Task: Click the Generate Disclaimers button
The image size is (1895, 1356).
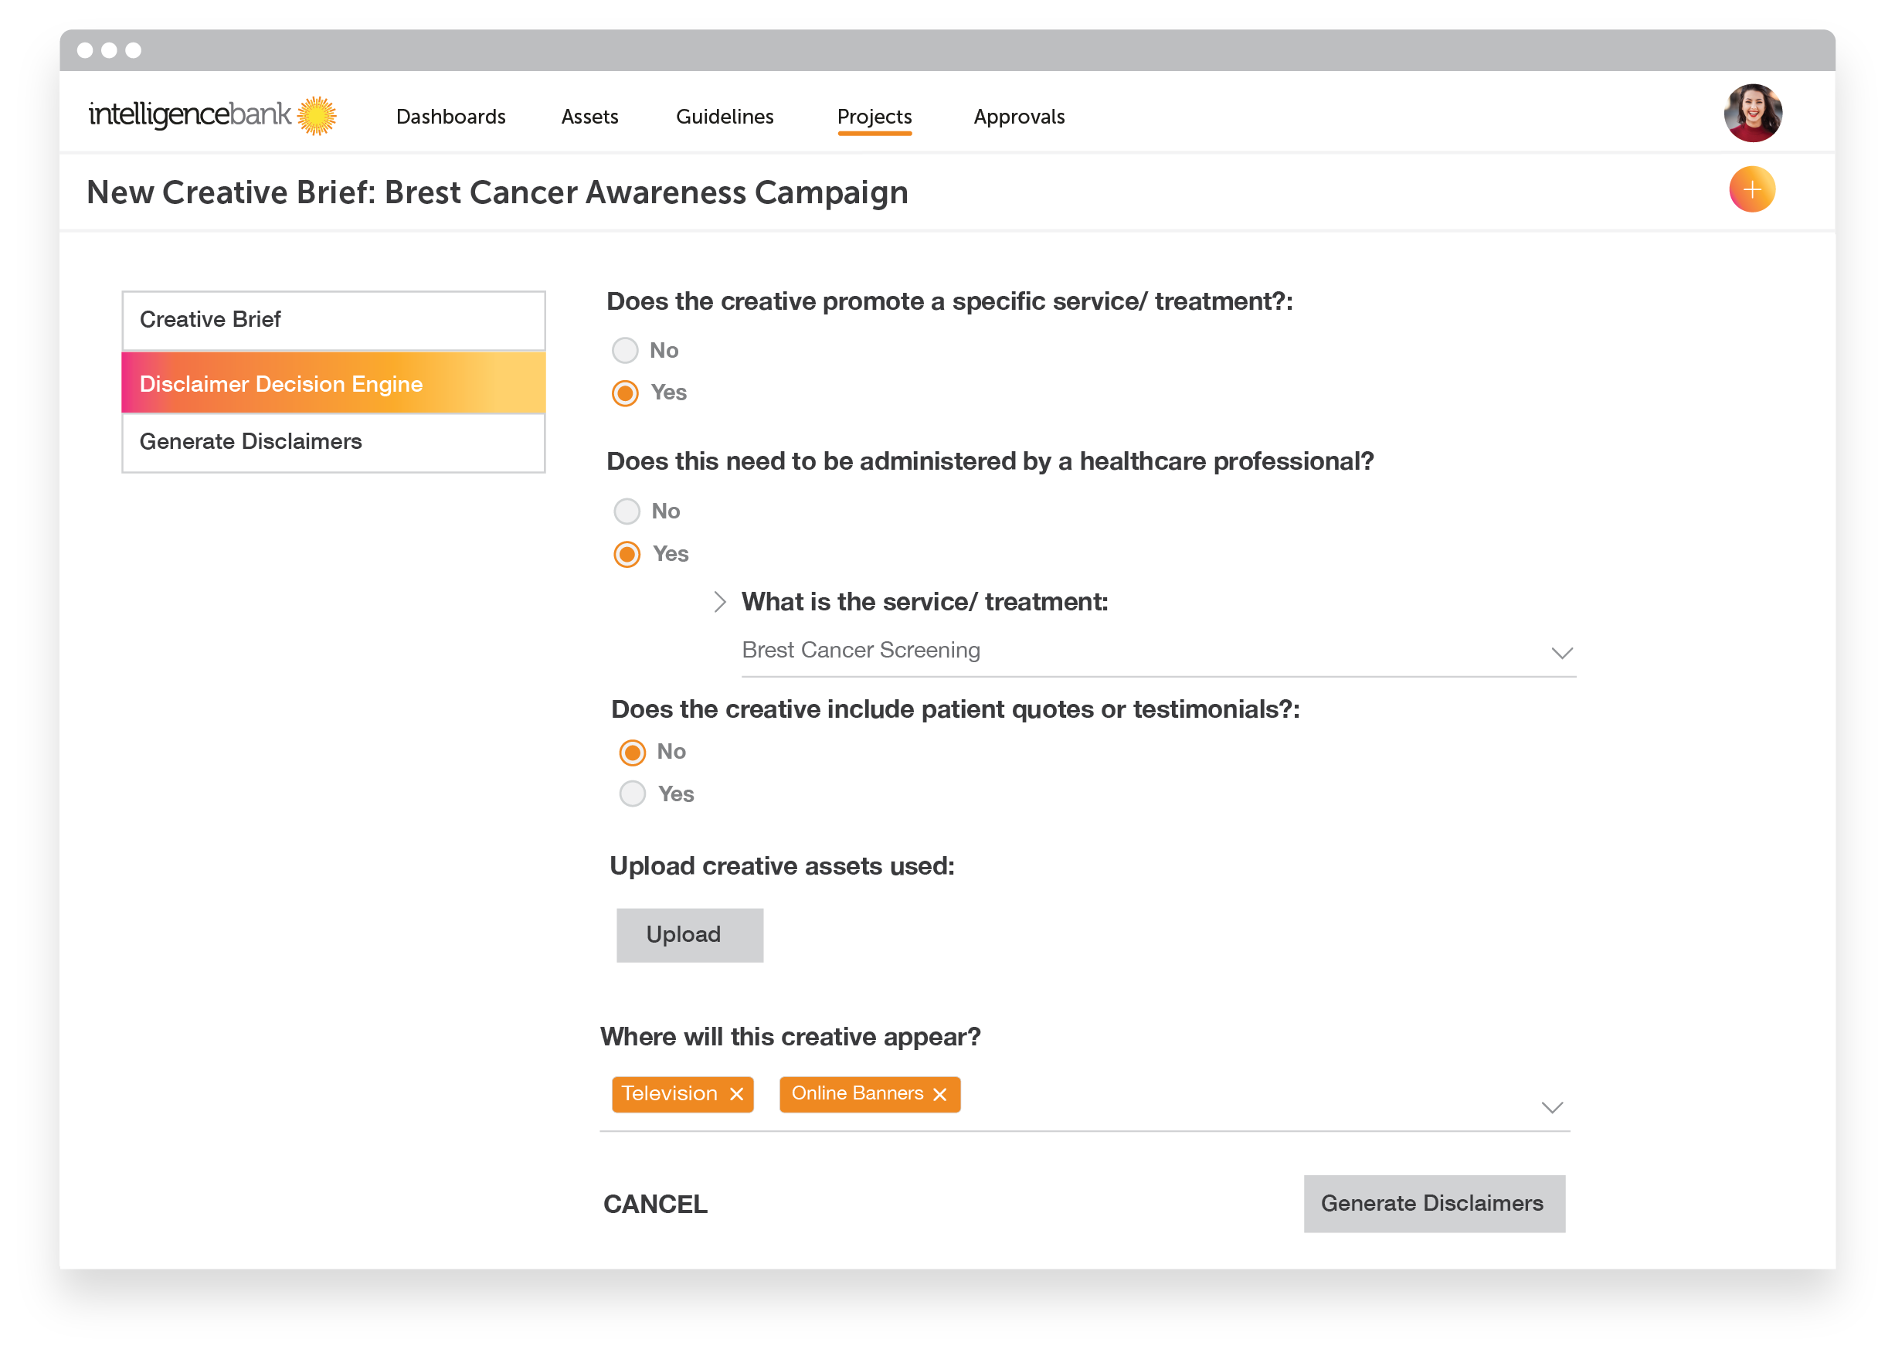Action: [x=1433, y=1203]
